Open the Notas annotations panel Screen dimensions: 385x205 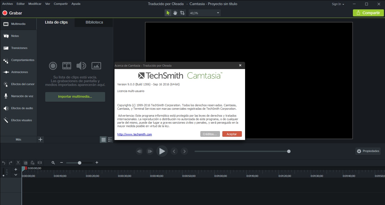[18, 36]
